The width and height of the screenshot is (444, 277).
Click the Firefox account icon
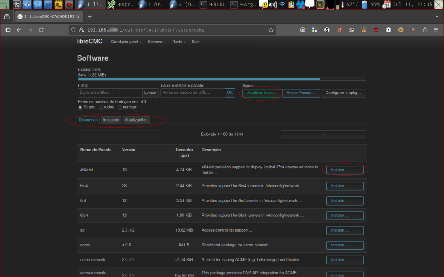(x=302, y=30)
